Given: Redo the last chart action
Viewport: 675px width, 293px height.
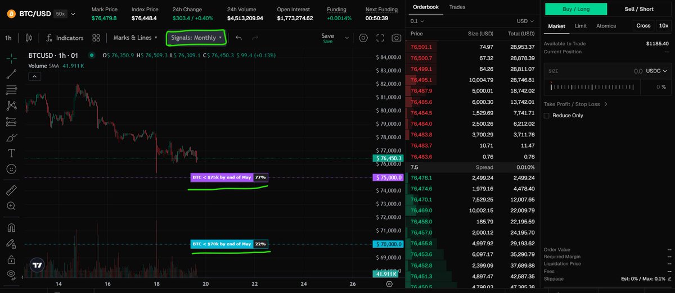Looking at the screenshot, I should click(x=255, y=38).
